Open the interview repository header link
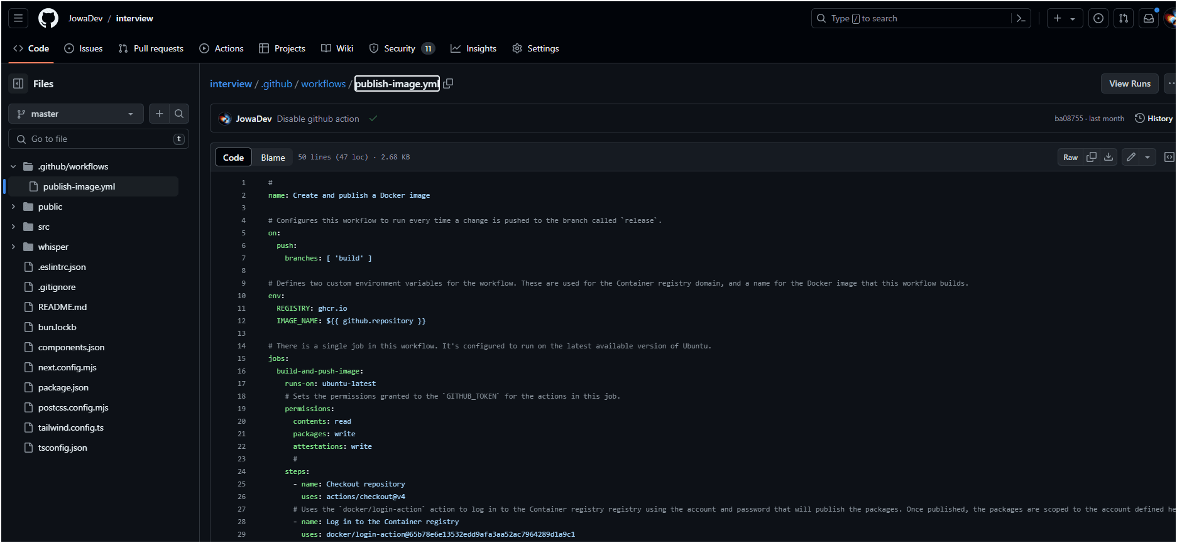This screenshot has width=1177, height=543. [x=134, y=18]
